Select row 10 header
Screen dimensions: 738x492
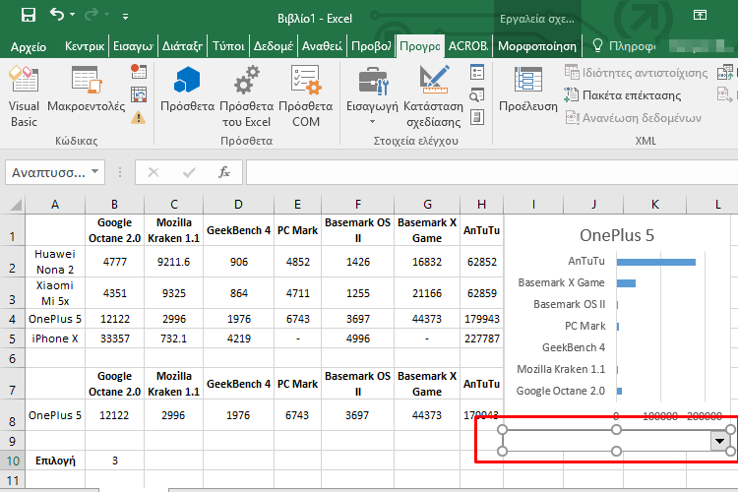[x=12, y=461]
